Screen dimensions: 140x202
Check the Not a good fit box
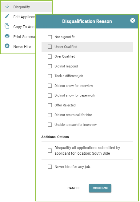50,37
